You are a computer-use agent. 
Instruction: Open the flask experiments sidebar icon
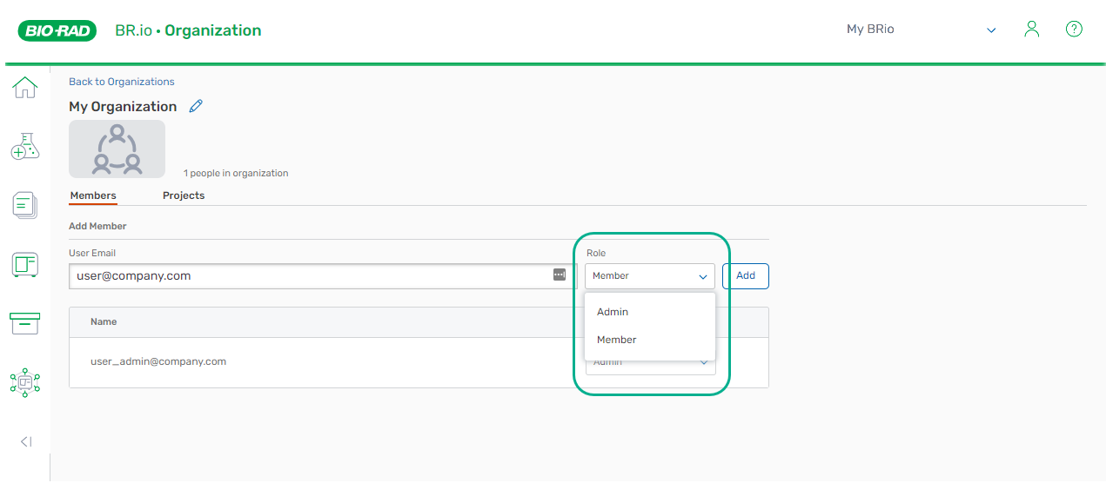(x=25, y=147)
